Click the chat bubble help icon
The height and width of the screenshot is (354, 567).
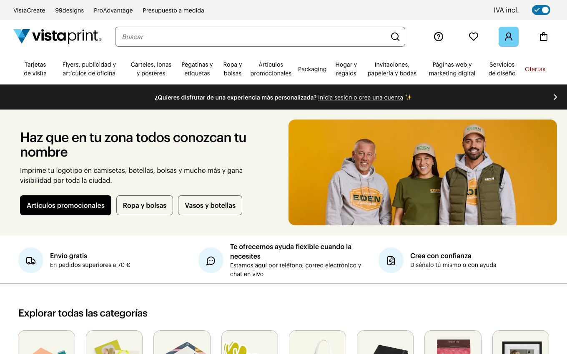tap(211, 260)
